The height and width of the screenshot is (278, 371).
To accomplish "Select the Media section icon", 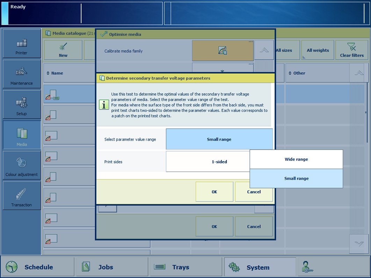I will point(22,135).
